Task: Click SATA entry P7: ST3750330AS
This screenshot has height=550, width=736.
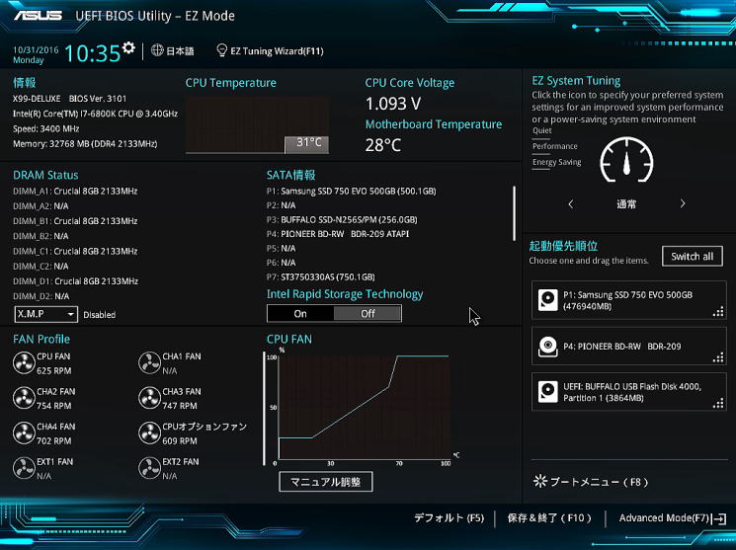Action: point(321,277)
